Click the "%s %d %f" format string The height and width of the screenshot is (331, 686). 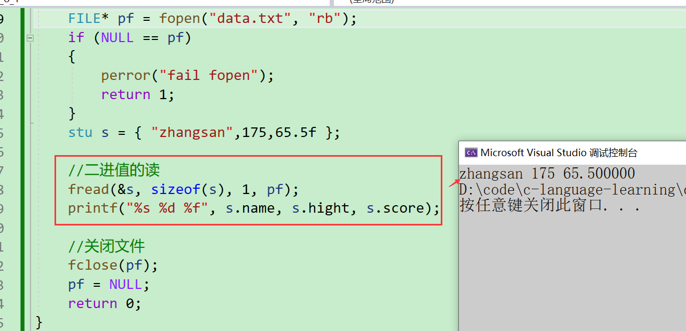pyautogui.click(x=167, y=208)
